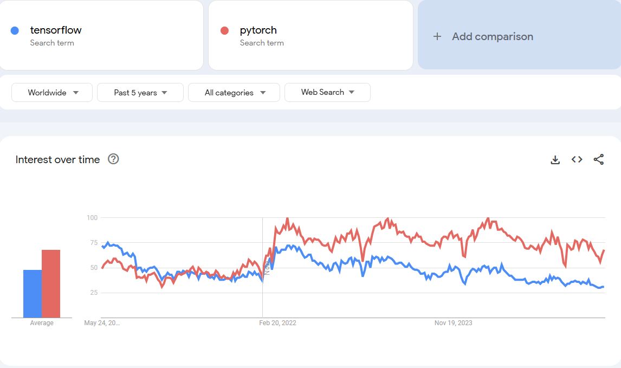Click the red pytorch legend dot
The width and height of the screenshot is (621, 368).
coord(224,30)
